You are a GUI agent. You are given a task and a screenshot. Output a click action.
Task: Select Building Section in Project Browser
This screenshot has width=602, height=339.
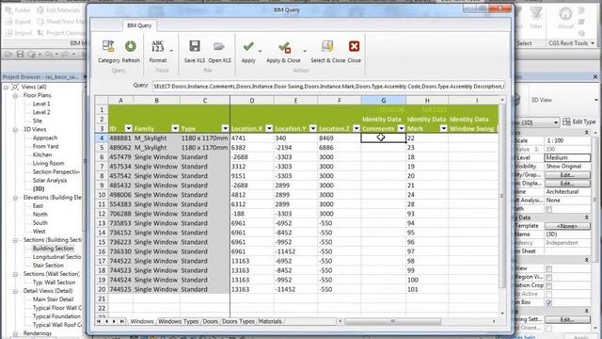point(53,249)
